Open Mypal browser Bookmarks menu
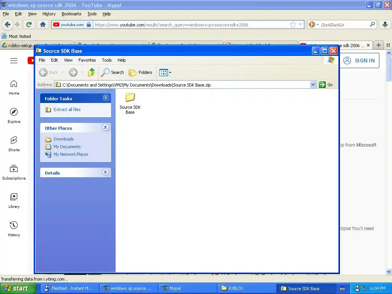Viewport: 392px width, 294px height. tap(72, 14)
